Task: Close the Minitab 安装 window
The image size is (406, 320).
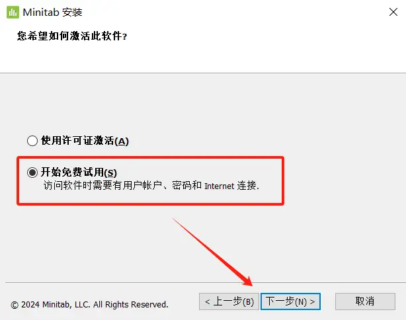Action: tap(393, 12)
